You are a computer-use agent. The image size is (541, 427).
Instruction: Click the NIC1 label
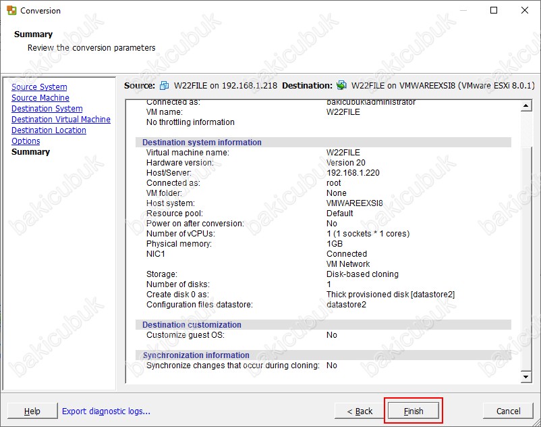coord(156,254)
